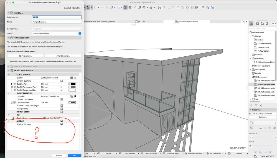Viewport: 277px width, 158px height.
Task: Click the Uncut Fill surface icon
Action: (x=71, y=96)
